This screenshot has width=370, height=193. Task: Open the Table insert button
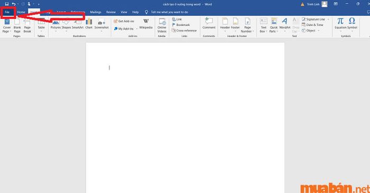[x=41, y=25]
